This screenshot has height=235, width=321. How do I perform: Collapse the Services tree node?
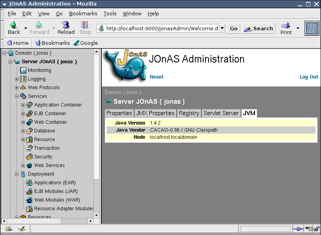click(17, 96)
